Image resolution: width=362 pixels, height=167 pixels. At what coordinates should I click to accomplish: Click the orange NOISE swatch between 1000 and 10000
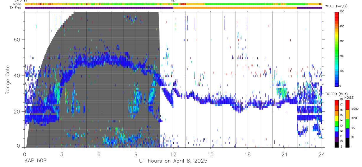tap(347, 114)
